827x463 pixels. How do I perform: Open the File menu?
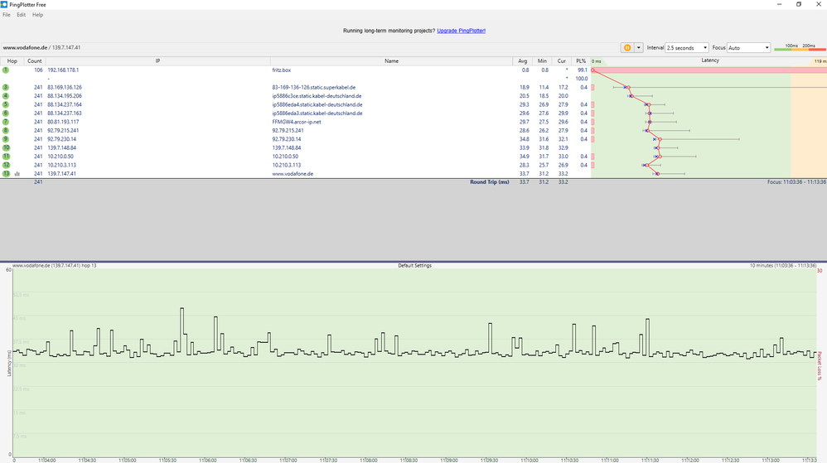(7, 15)
